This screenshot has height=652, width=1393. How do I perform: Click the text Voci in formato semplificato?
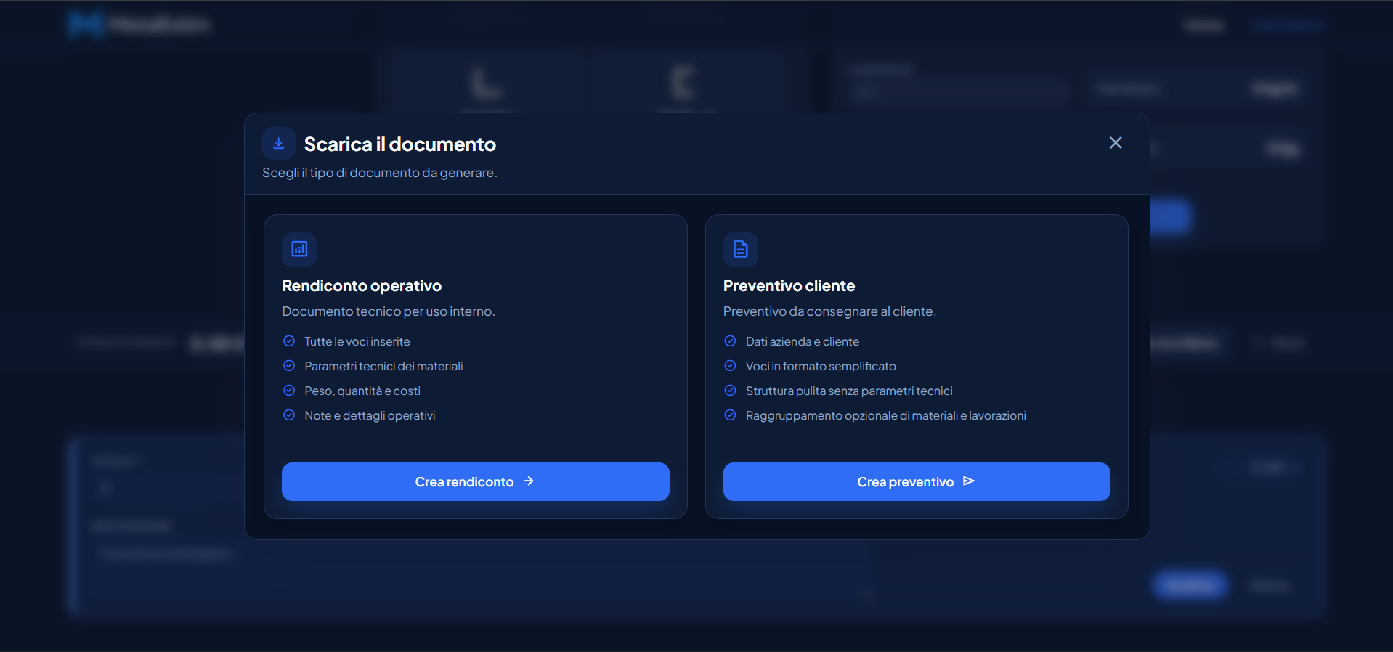point(821,366)
